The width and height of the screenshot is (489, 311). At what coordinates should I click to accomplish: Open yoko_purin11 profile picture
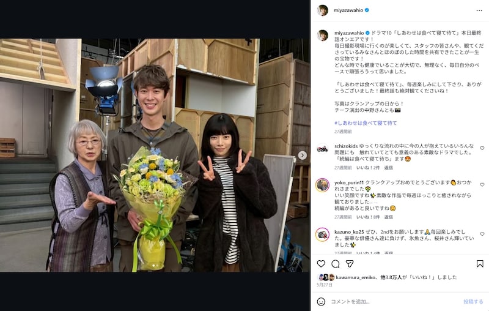pyautogui.click(x=323, y=185)
